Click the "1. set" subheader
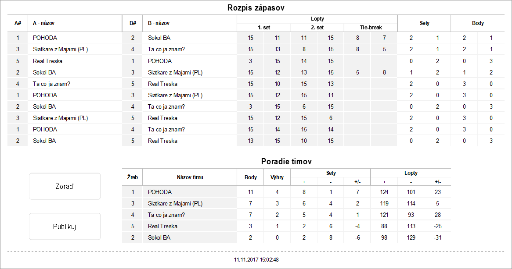The image size is (512, 269). (264, 28)
